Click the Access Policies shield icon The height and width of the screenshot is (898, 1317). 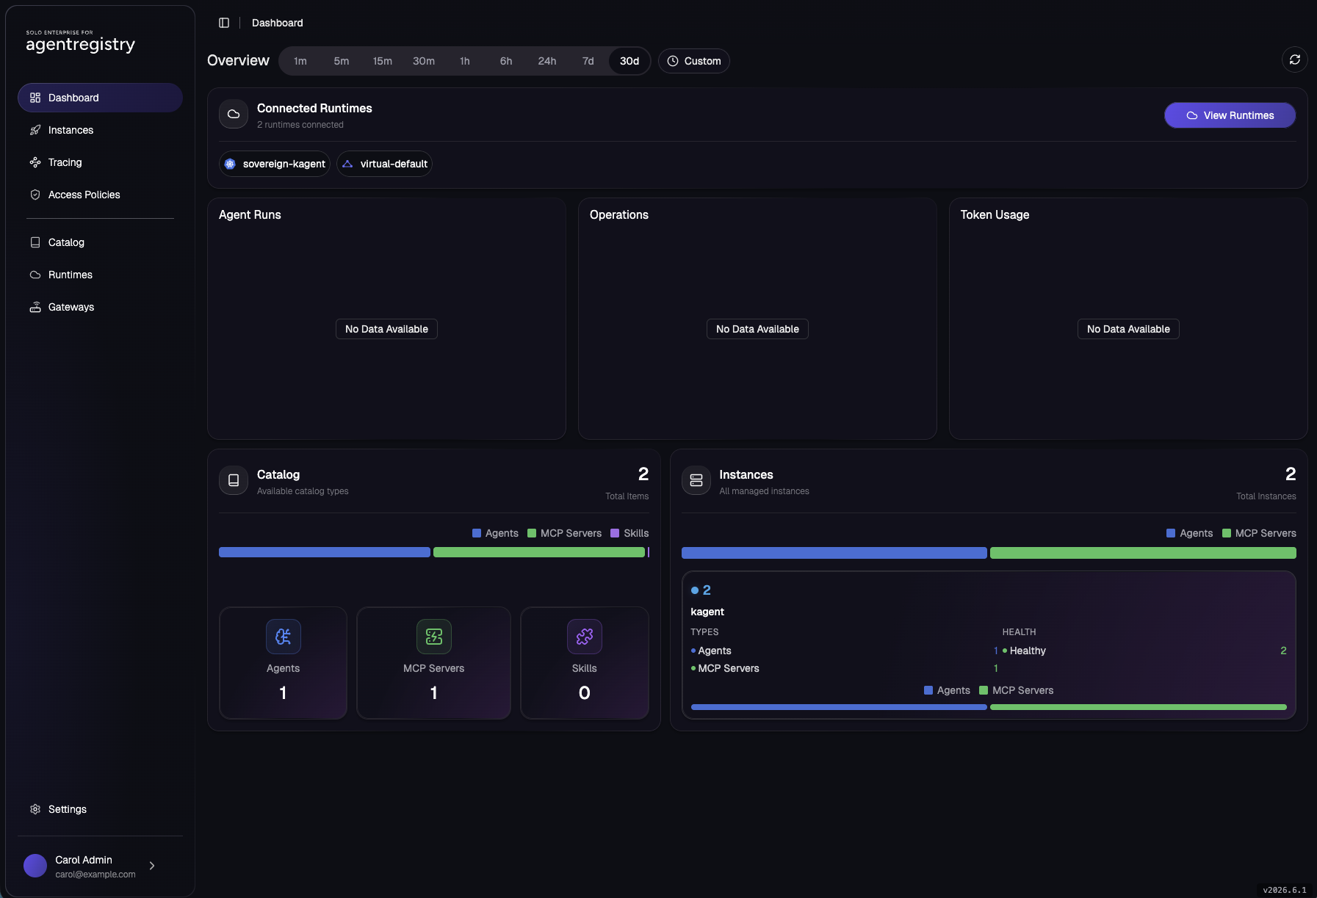coord(35,195)
